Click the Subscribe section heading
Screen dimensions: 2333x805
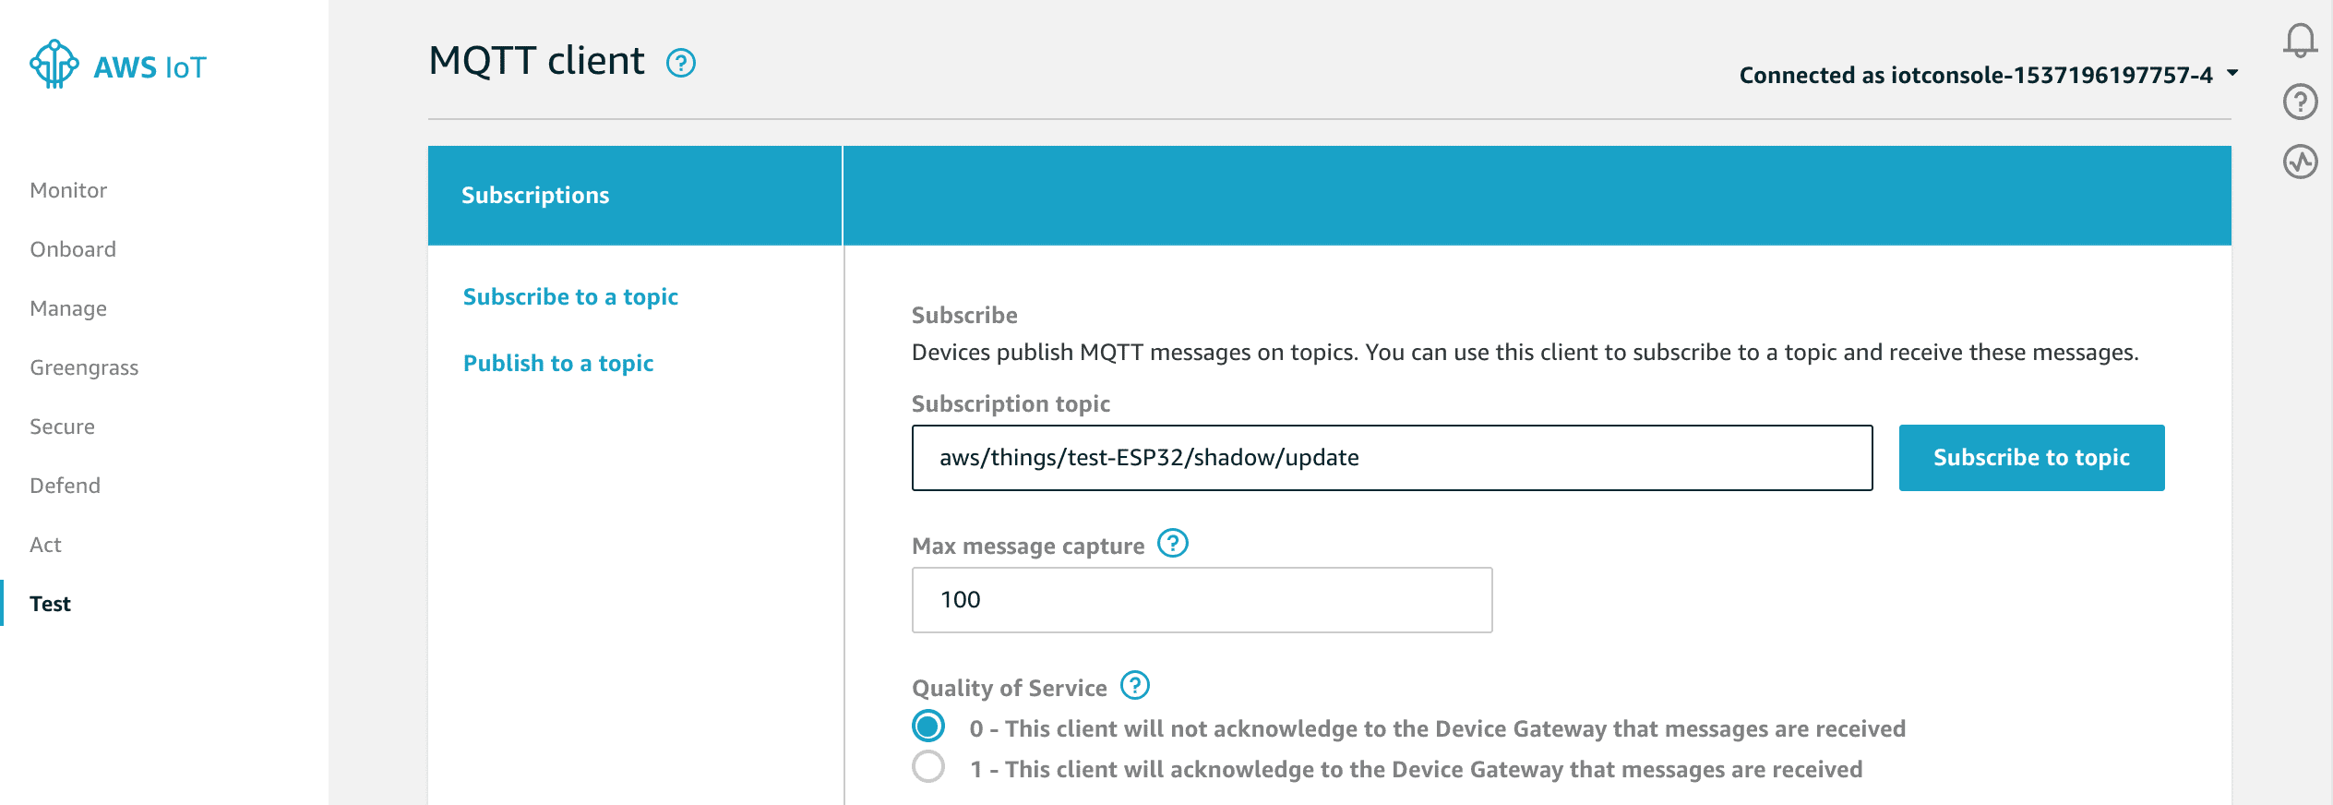pos(964,316)
